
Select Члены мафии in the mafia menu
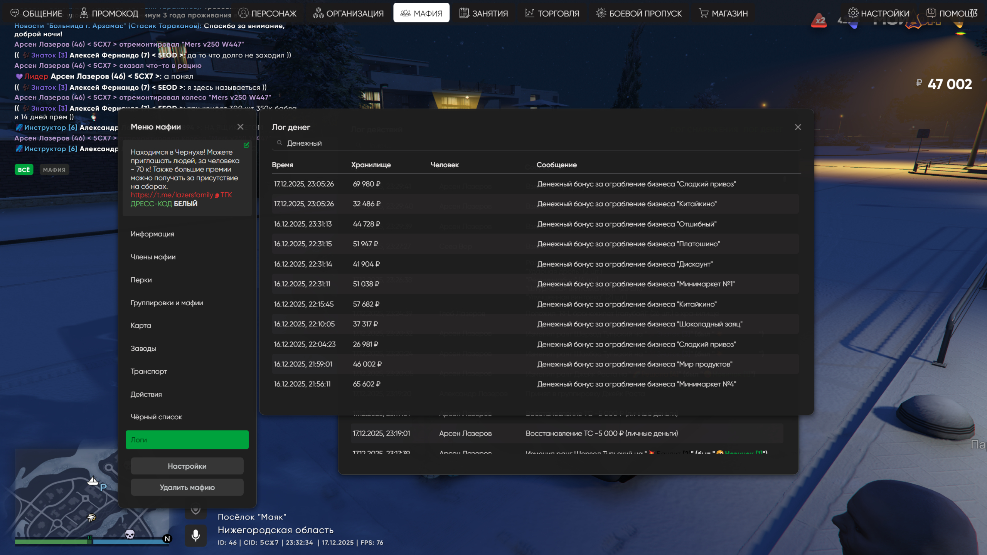click(153, 257)
